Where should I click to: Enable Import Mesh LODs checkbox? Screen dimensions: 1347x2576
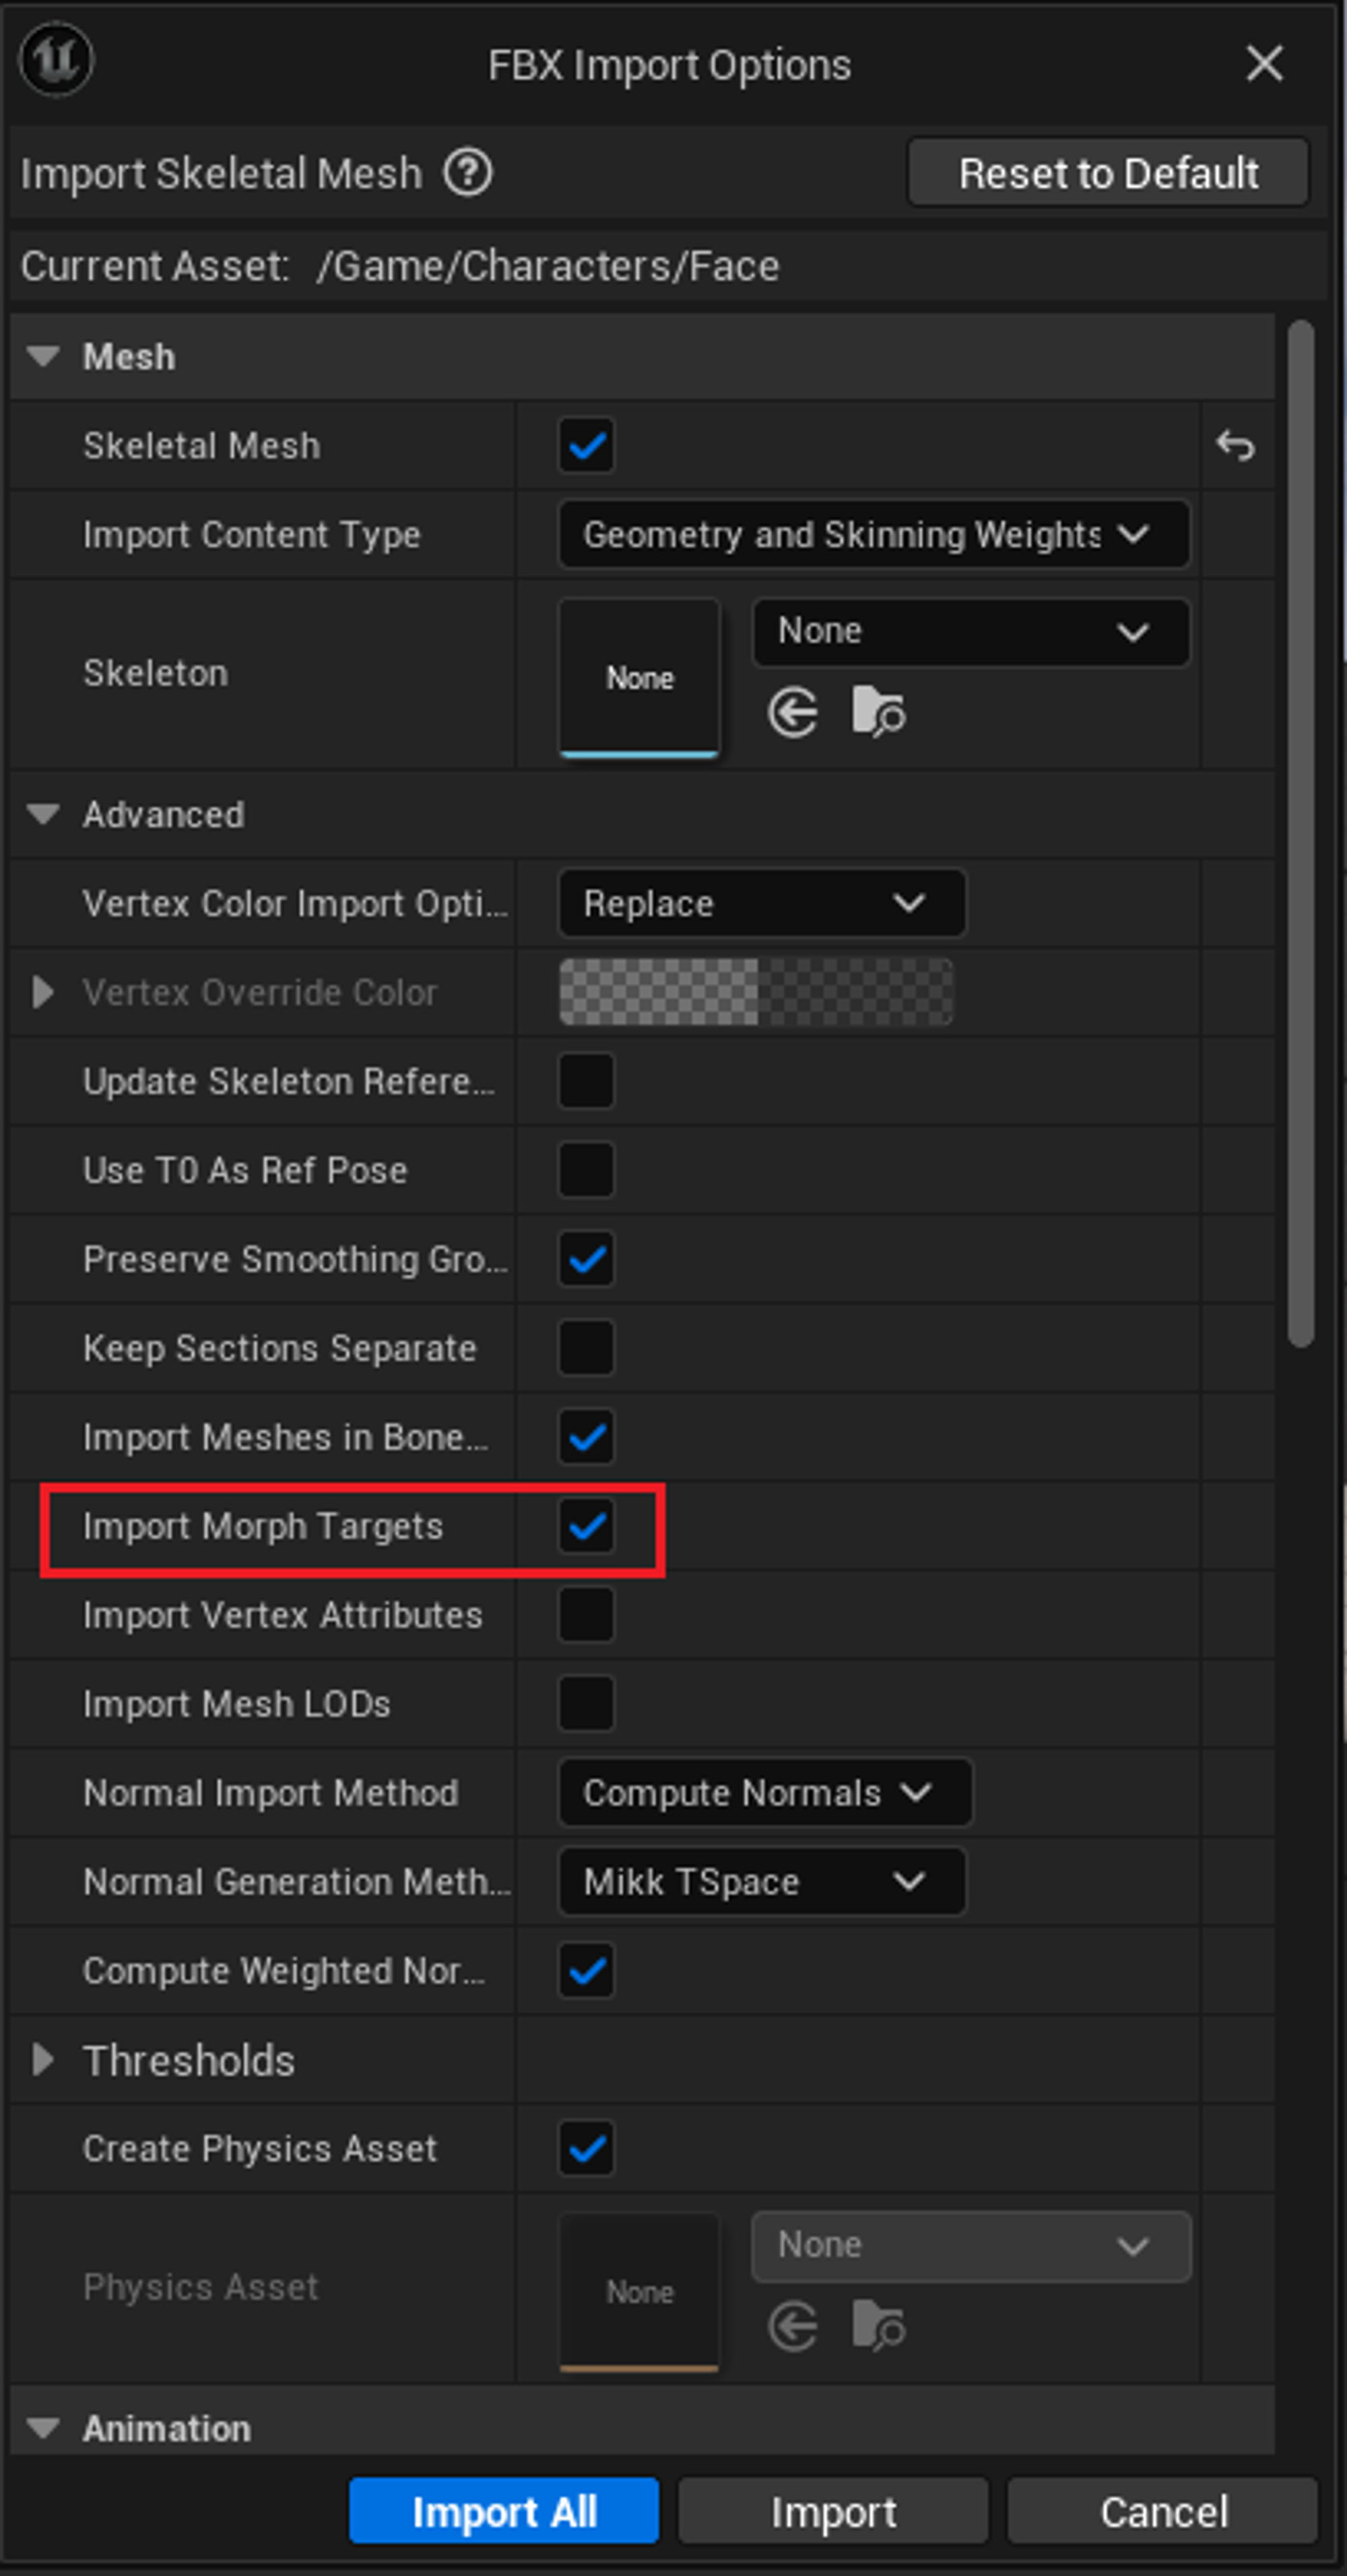click(x=586, y=1704)
